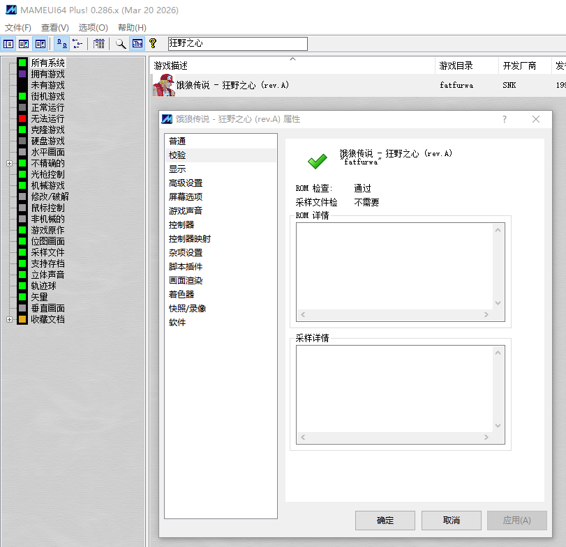Open the search magnifier tool
The height and width of the screenshot is (547, 566).
click(121, 43)
